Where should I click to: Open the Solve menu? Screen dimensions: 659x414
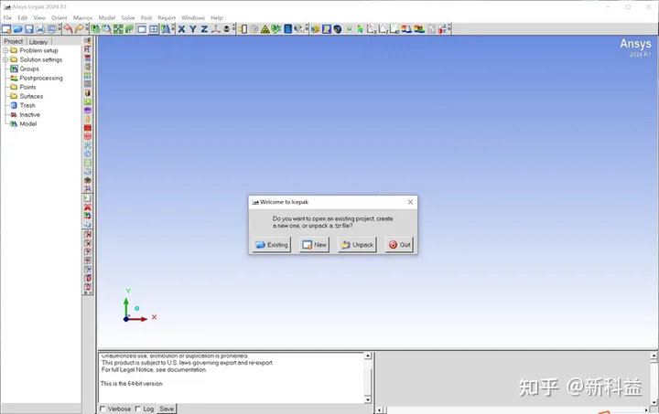click(x=128, y=17)
